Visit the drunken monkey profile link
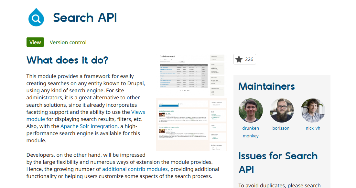This screenshot has width=356, height=188. [x=251, y=132]
